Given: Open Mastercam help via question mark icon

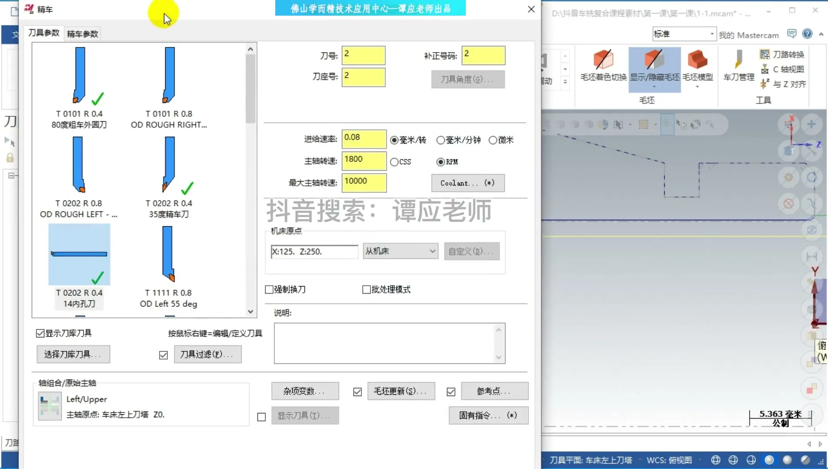Looking at the screenshot, I should click(x=807, y=33).
